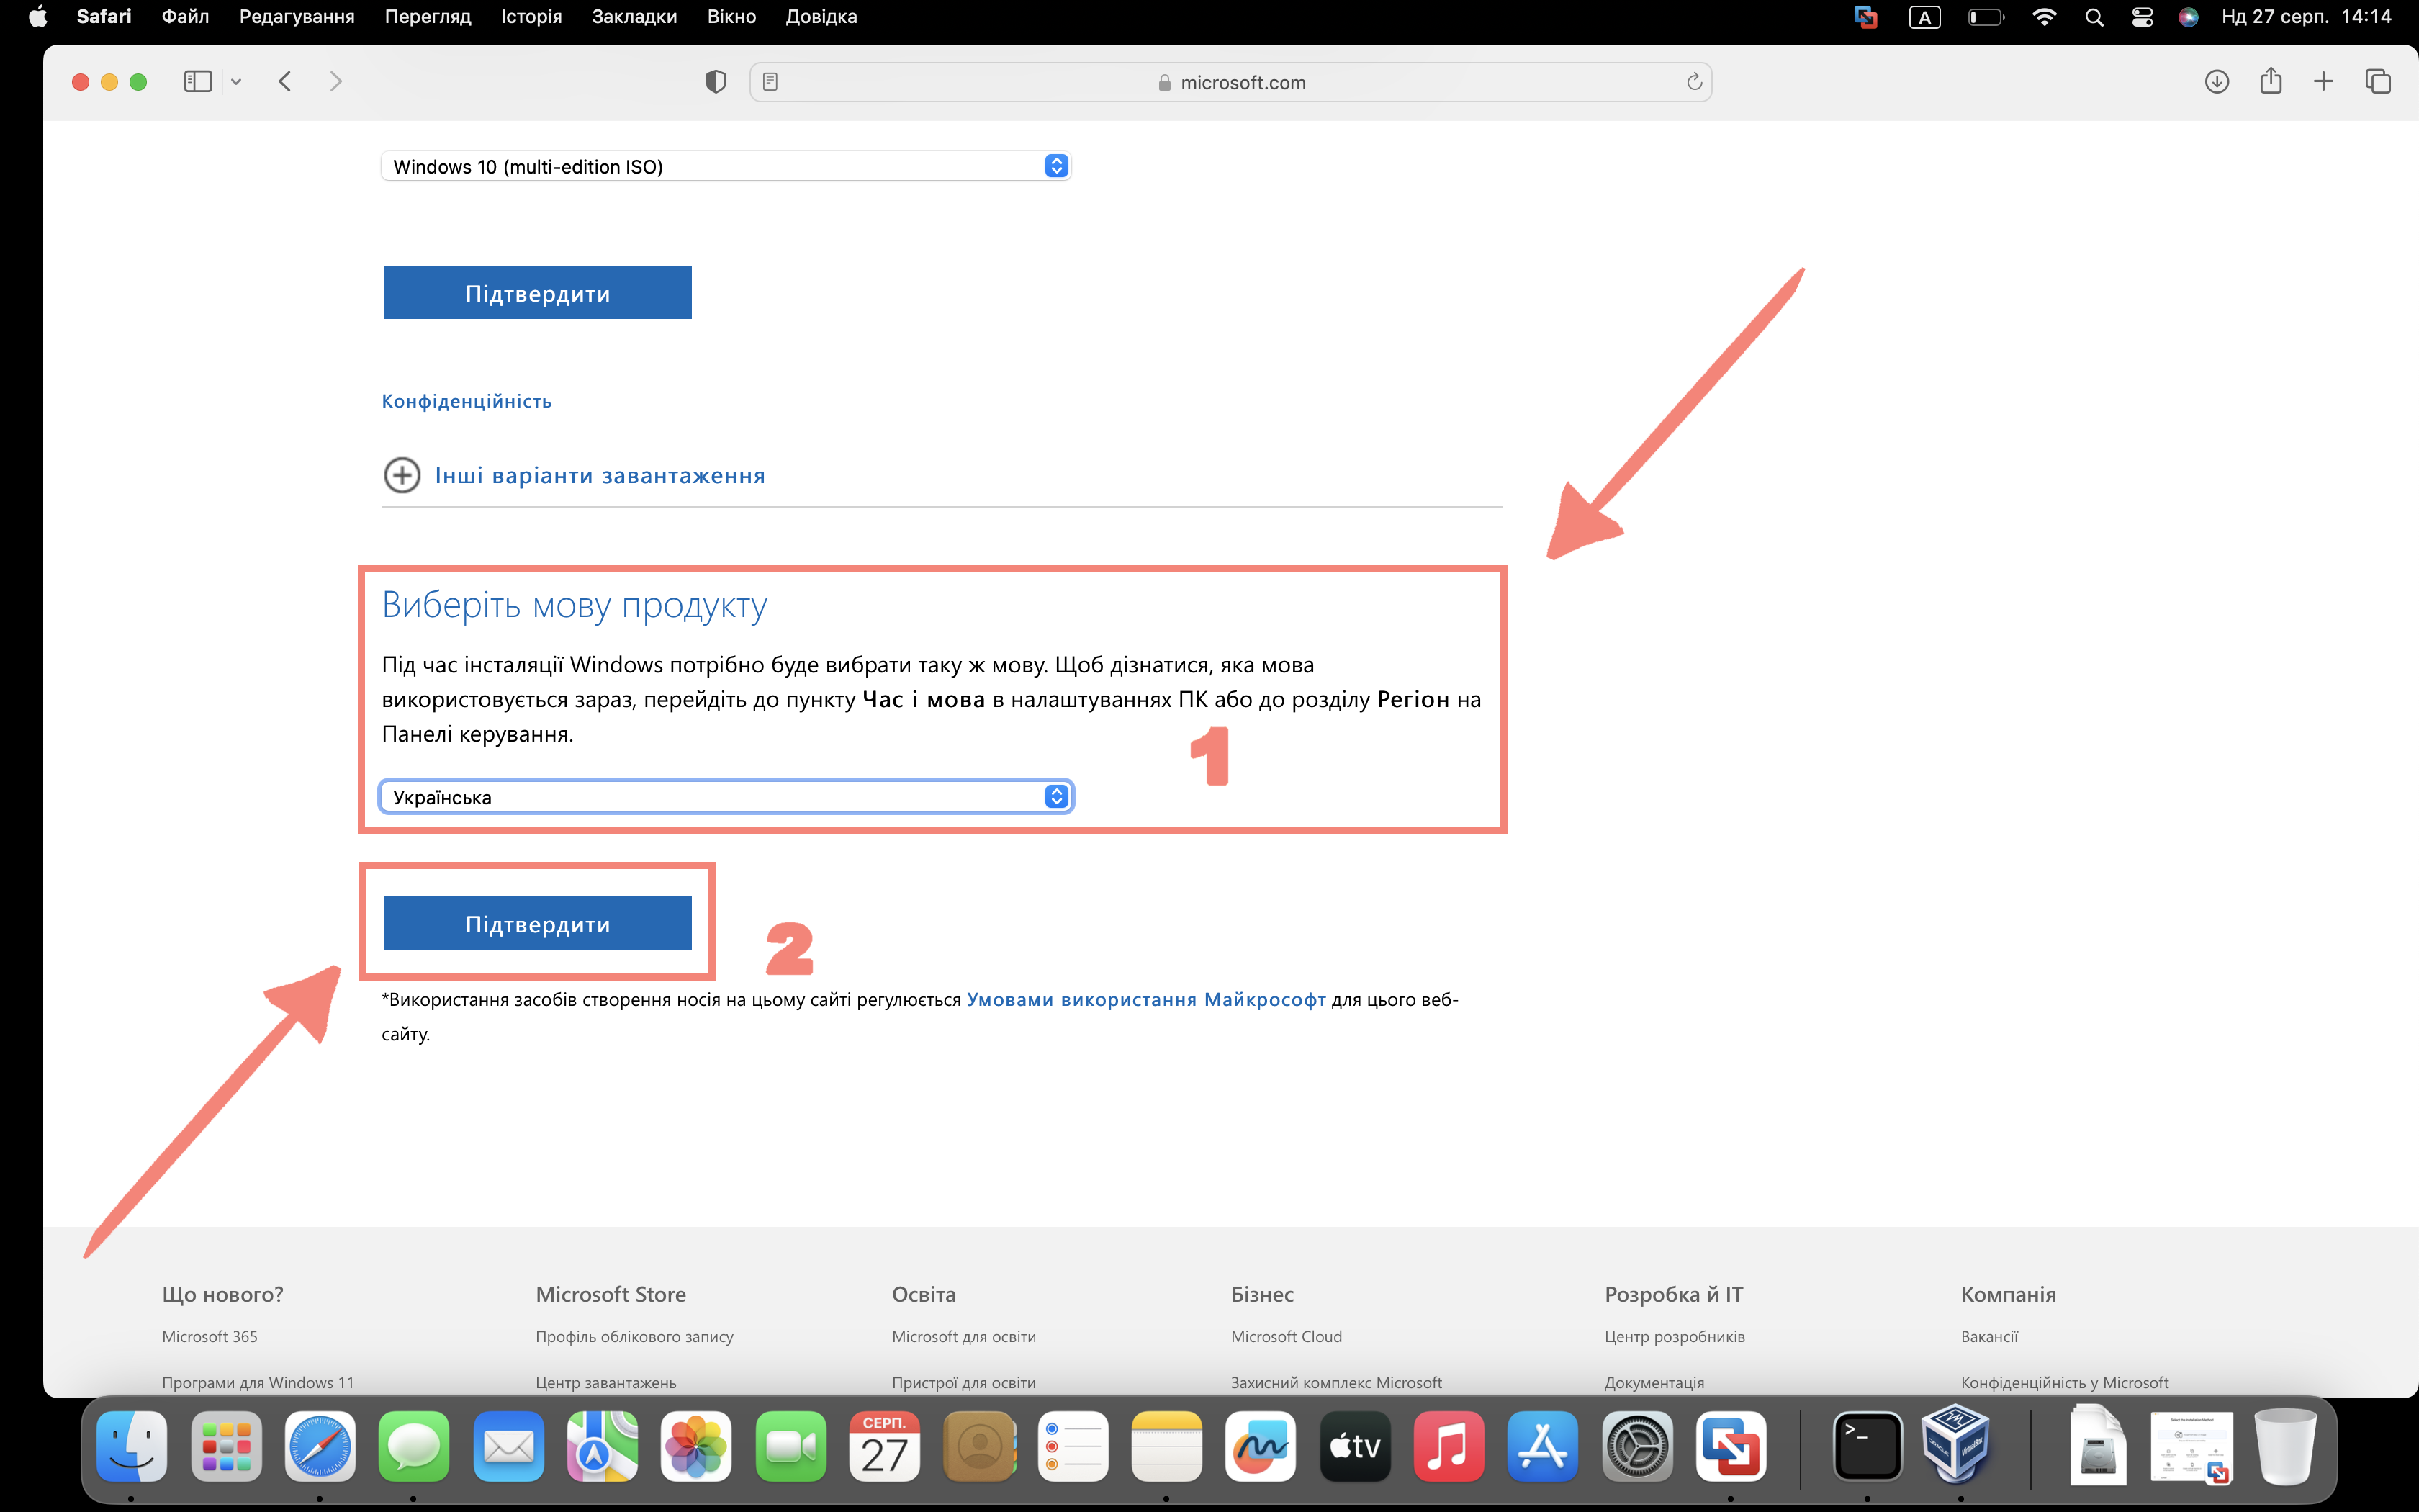
Task: Expand Інші варіанти завантаження
Action: click(x=575, y=475)
